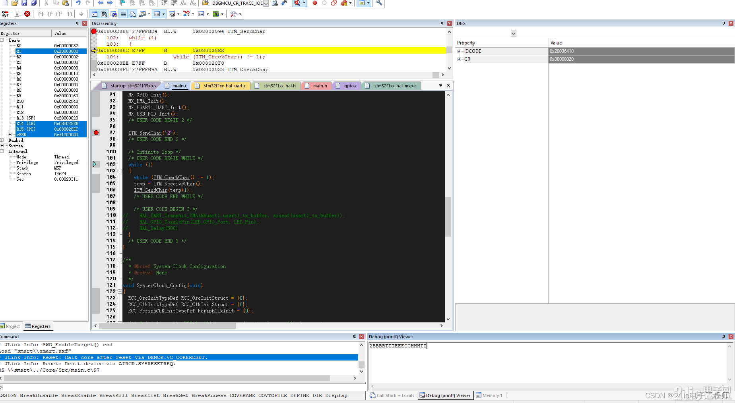Open the Toolbox icon
Image resolution: width=735 pixels, height=403 pixels.
(233, 14)
